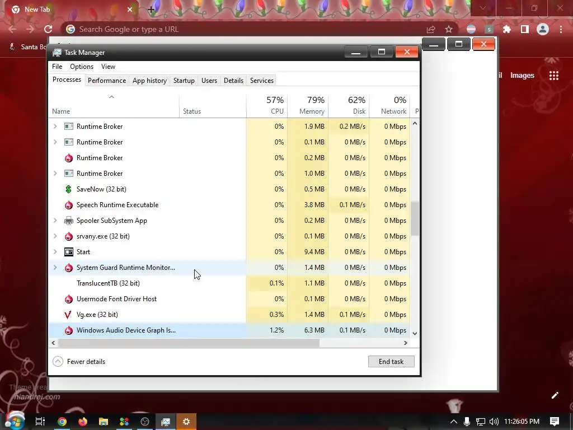Open Chrome three-dot menu

561,29
